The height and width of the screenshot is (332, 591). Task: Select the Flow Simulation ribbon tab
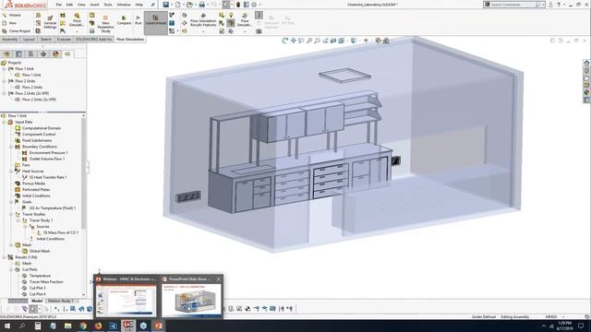130,39
